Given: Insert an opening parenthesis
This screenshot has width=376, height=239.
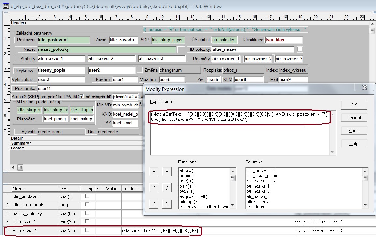Looking at the screenshot, I should (x=154, y=204).
